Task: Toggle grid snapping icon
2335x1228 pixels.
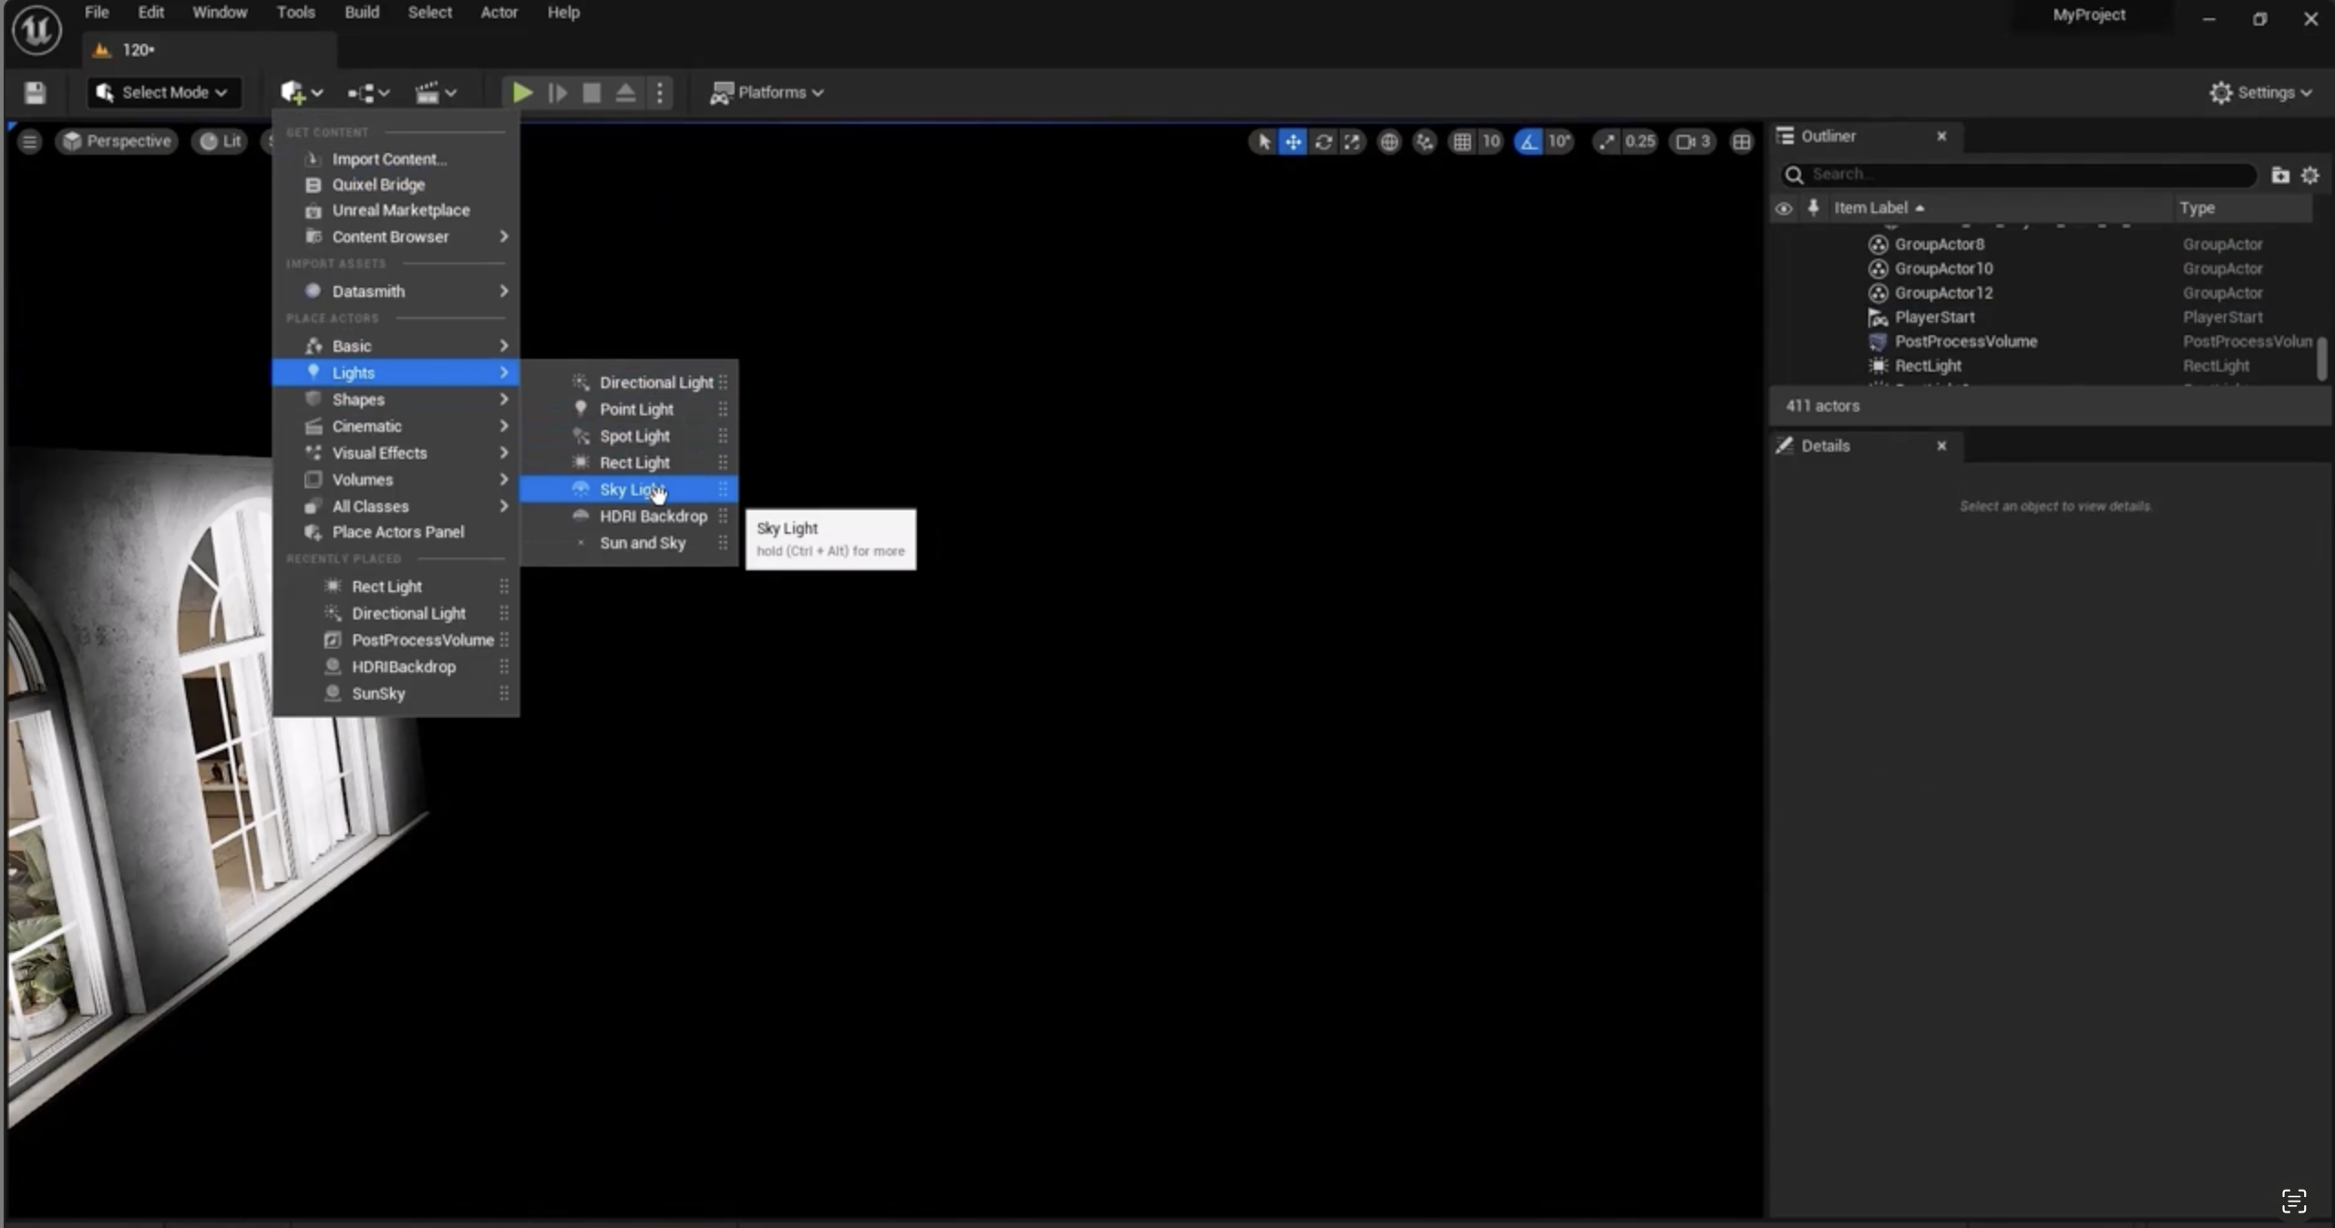Action: point(1462,141)
